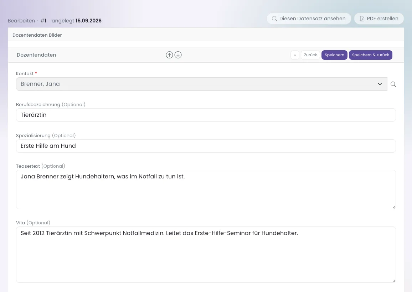The image size is (412, 292).
Task: Click the record number #1
Action: click(43, 21)
